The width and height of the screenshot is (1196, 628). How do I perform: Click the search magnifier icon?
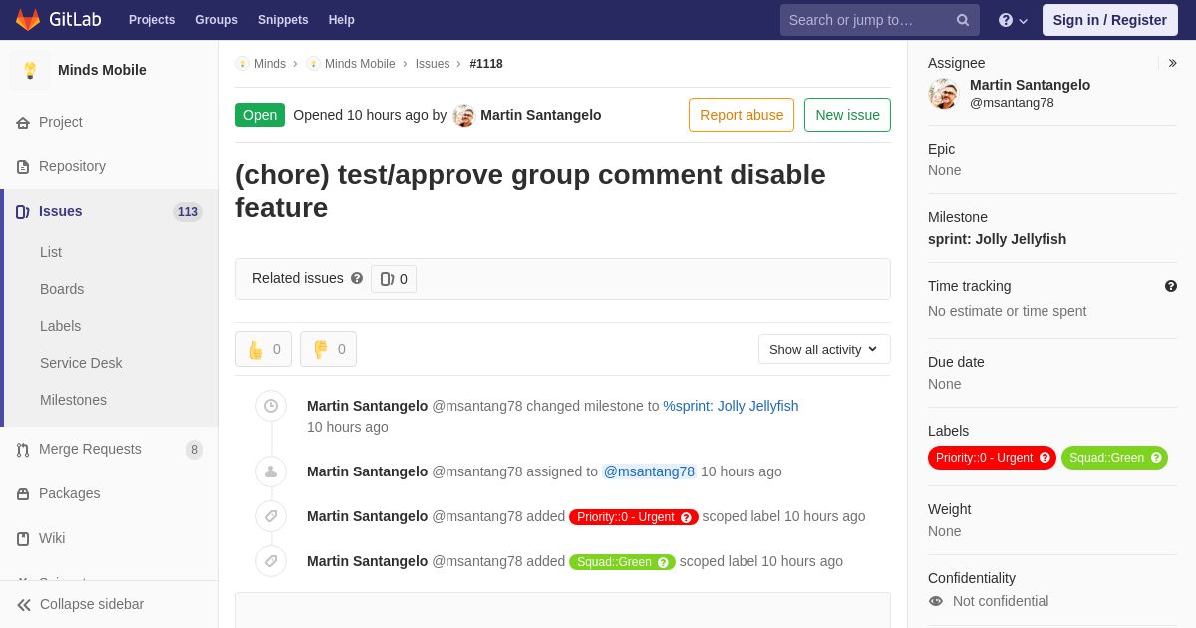tap(962, 20)
